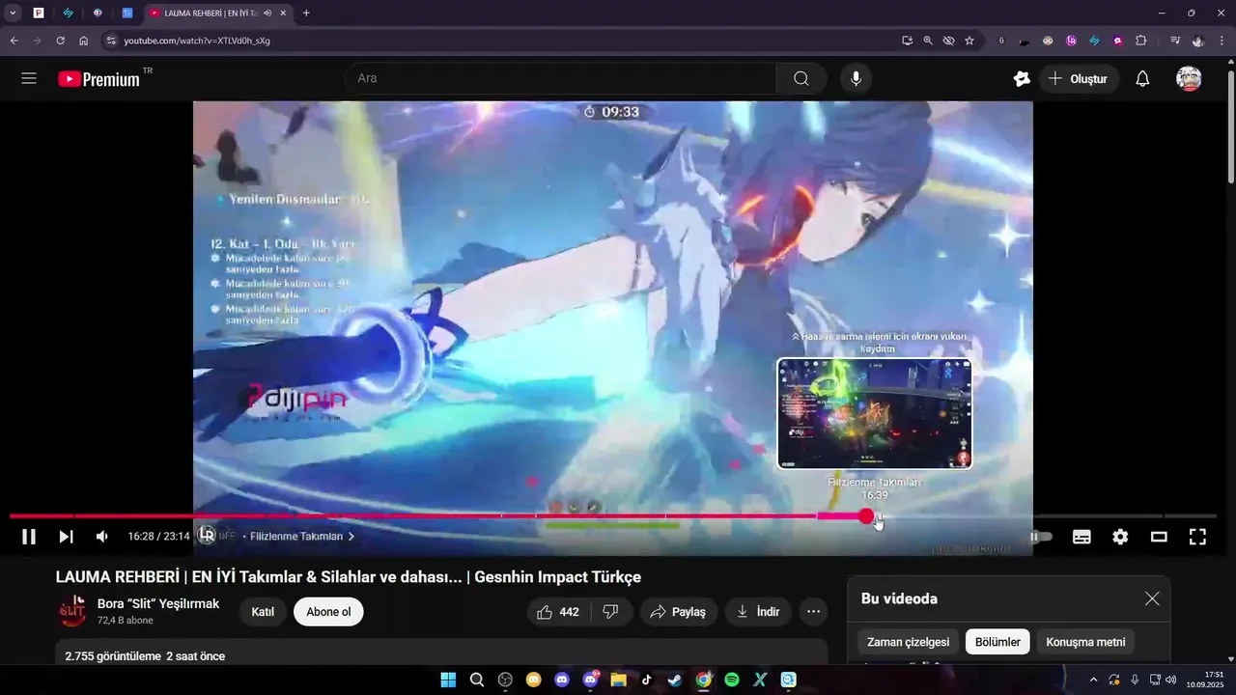This screenshot has width=1236, height=695.
Task: Select Konuşma metni tab
Action: (1086, 642)
